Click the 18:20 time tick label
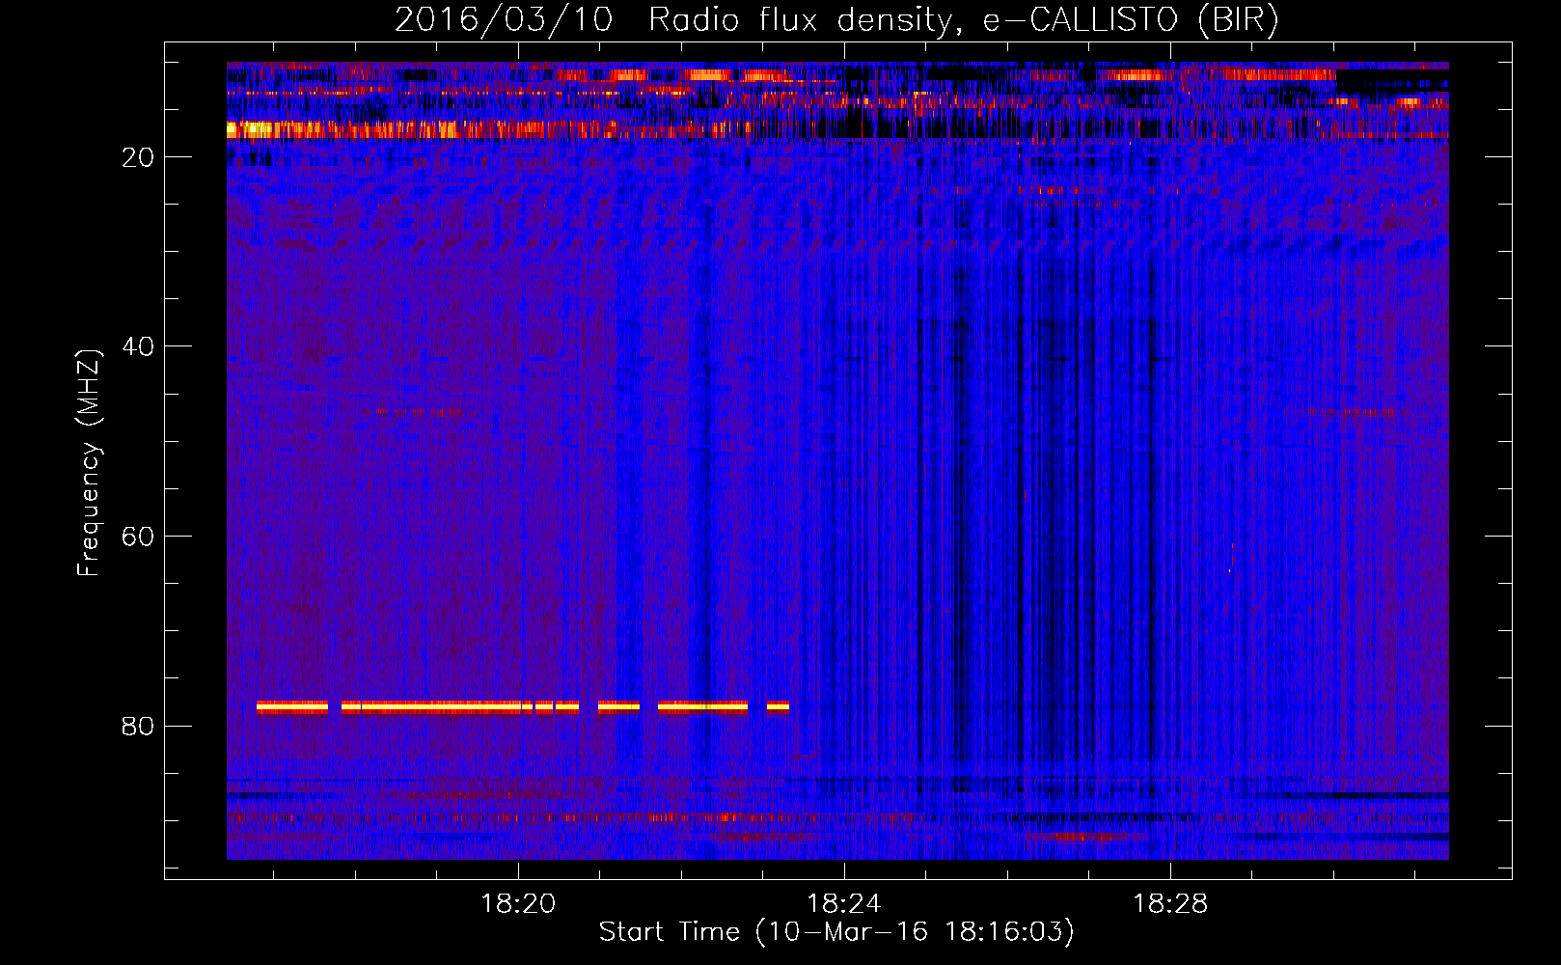The image size is (1561, 965). [x=518, y=904]
